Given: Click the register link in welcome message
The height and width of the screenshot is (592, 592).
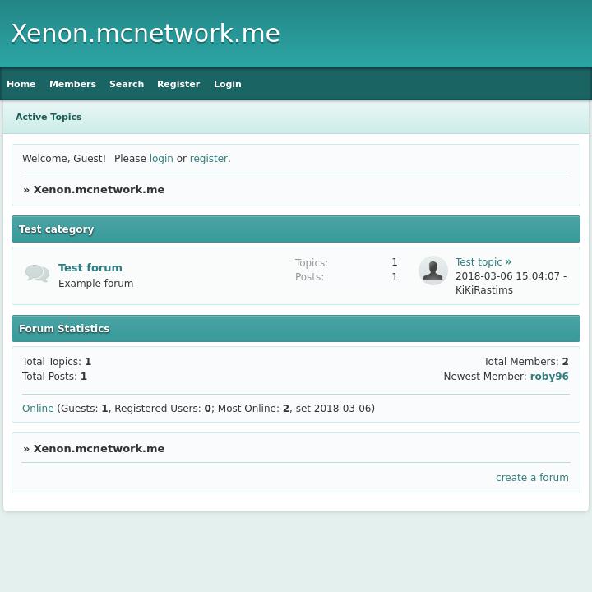Looking at the screenshot, I should point(209,159).
